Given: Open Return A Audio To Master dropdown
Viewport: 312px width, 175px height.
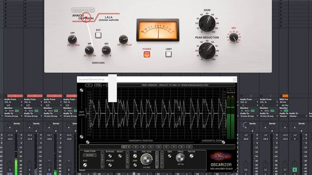Looking at the screenshot, I should pos(298,116).
